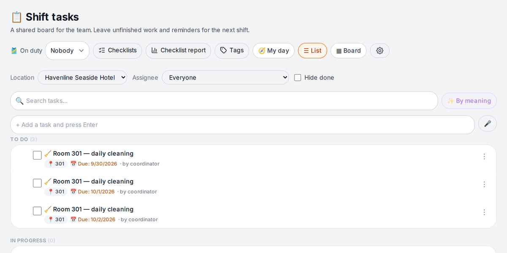Screen dimensions: 507x253
Task: Click the broom icon on the 10/1/2026 task
Action: coord(48,181)
